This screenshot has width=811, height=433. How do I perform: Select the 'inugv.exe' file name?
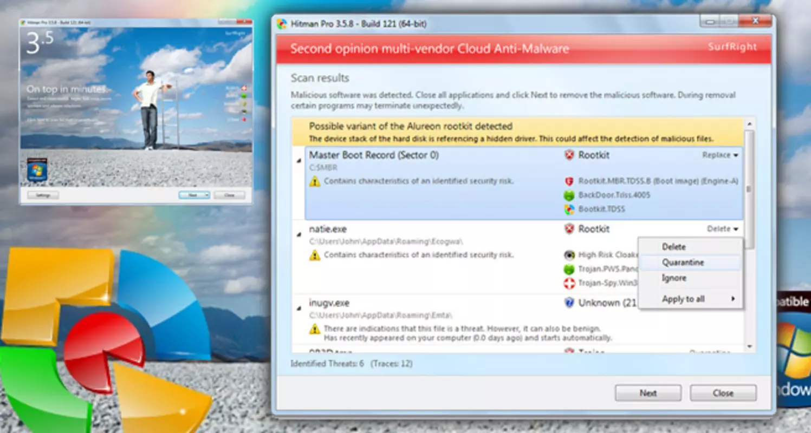coord(330,303)
